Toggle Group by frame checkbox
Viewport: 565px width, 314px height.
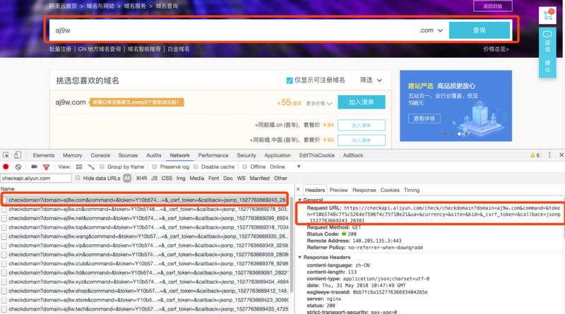[x=102, y=167]
